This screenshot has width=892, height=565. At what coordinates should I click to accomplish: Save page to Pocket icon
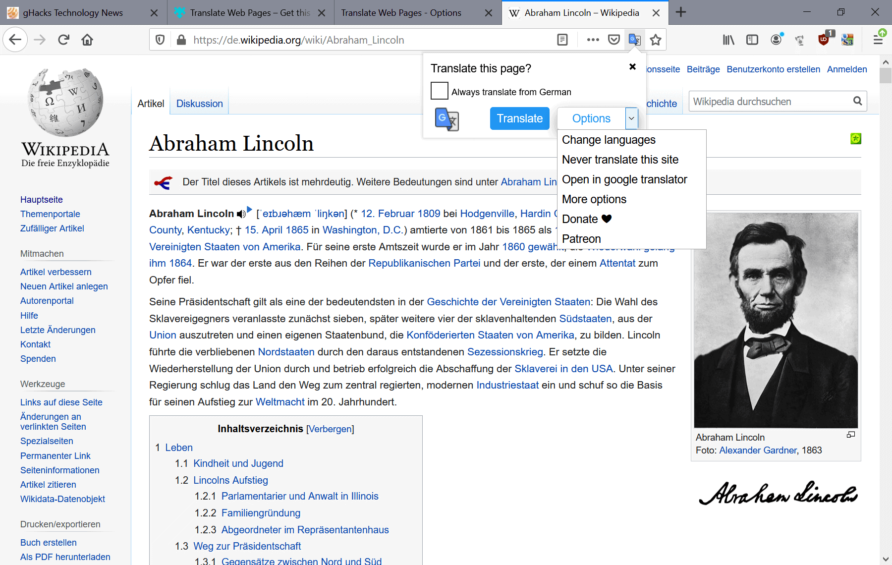[614, 40]
